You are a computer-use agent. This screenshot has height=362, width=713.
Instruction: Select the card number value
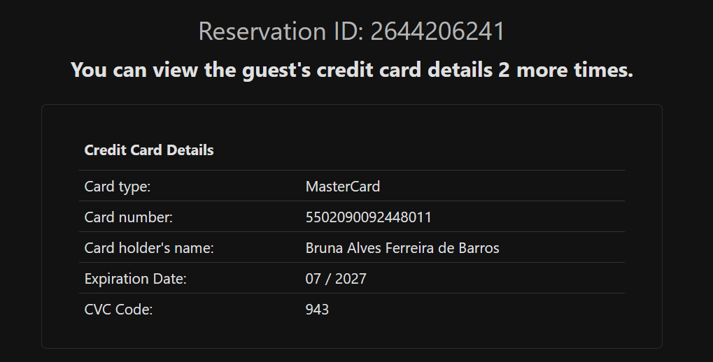point(369,217)
